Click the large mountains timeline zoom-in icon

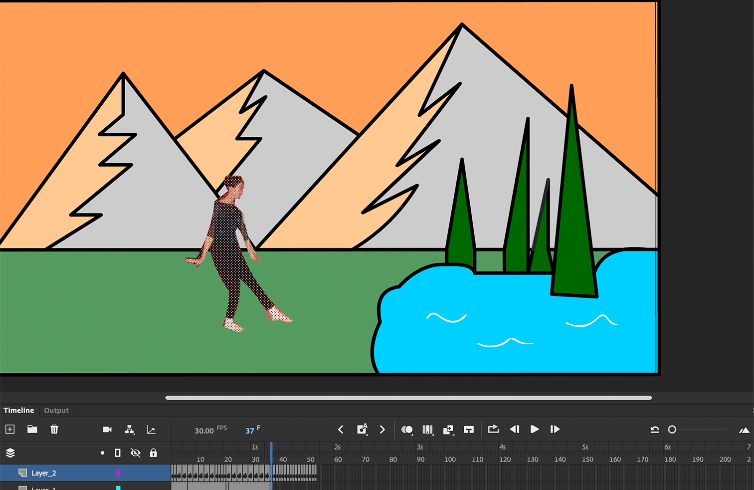tap(744, 430)
